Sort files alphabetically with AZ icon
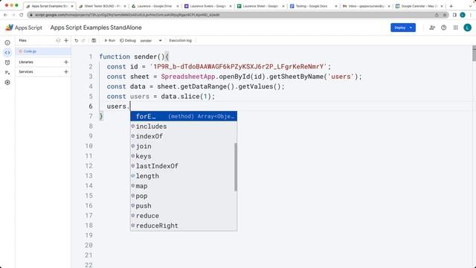 coord(58,40)
